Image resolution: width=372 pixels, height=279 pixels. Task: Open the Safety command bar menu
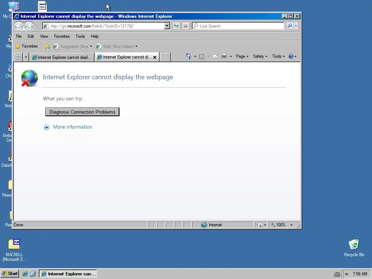[x=260, y=56]
